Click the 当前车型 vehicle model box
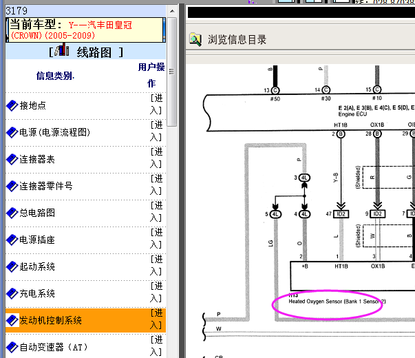The width and height of the screenshot is (415, 358). tap(85, 30)
